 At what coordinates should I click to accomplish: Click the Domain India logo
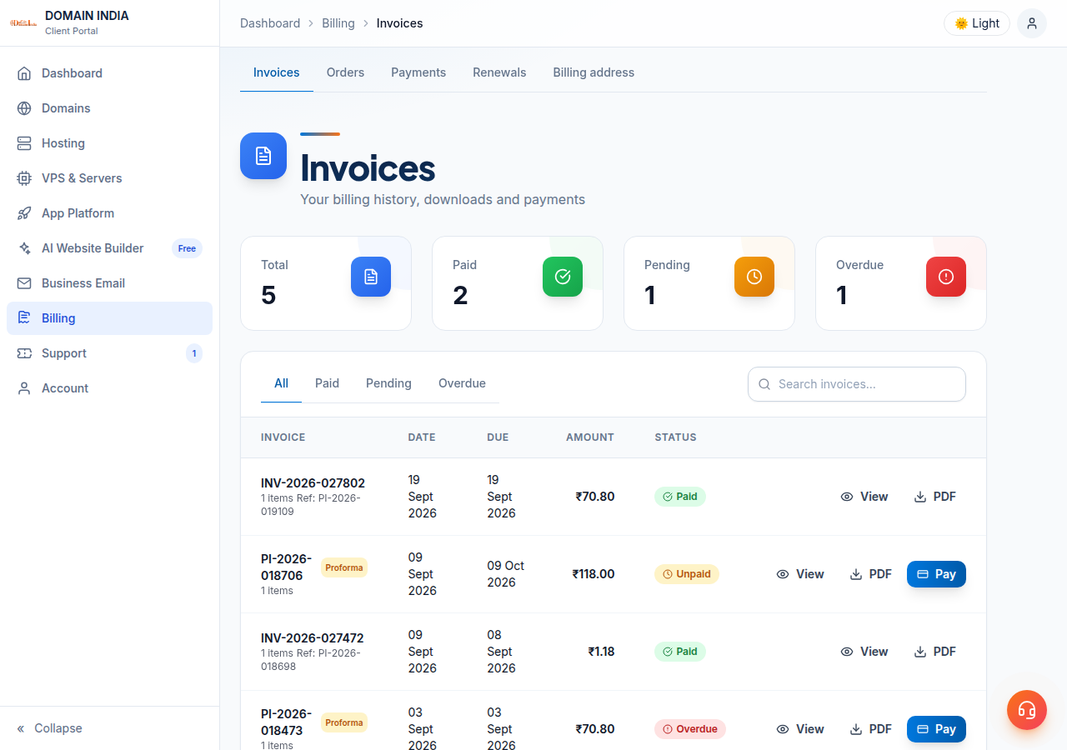tap(23, 23)
